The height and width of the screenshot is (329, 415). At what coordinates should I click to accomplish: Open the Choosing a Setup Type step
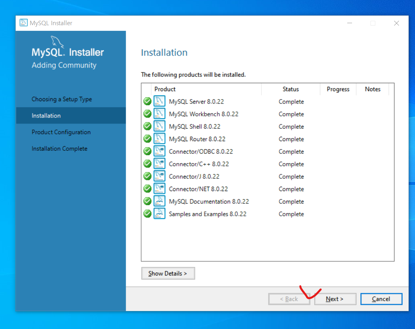pyautogui.click(x=62, y=99)
